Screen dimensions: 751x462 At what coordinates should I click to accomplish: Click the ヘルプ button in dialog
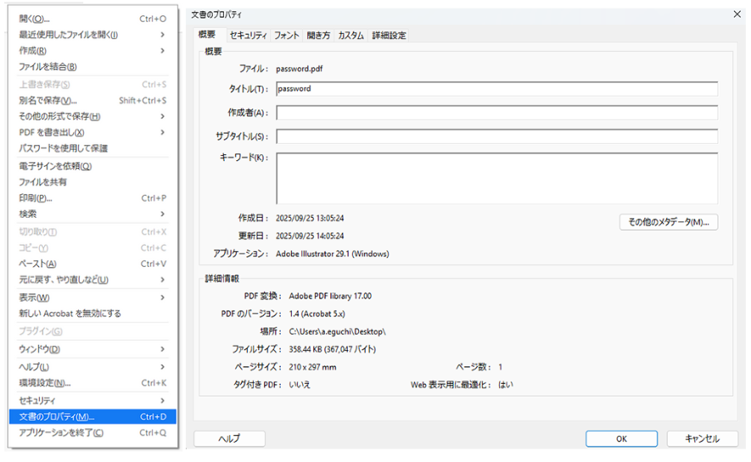pyautogui.click(x=229, y=439)
